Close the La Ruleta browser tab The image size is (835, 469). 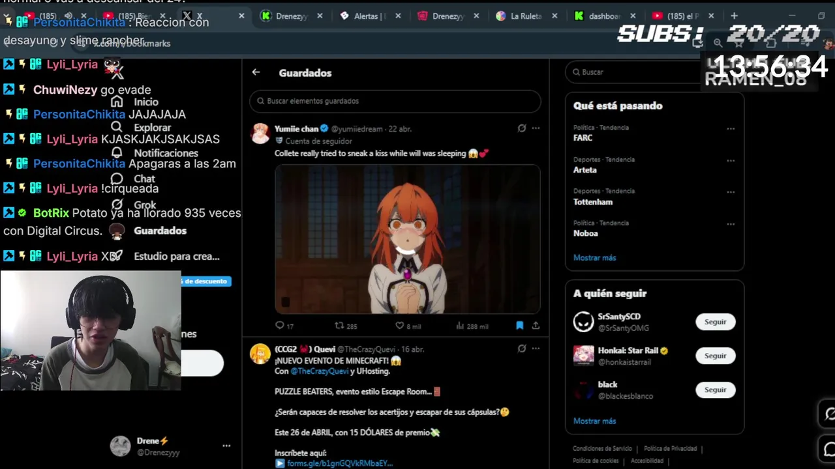[554, 16]
